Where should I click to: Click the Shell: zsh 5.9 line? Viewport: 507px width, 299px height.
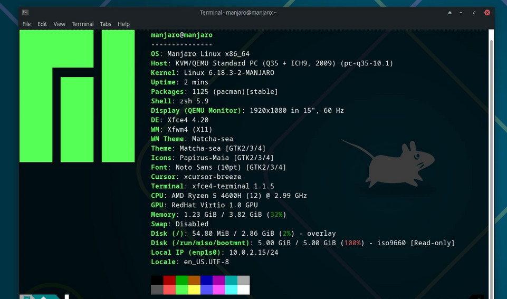179,101
